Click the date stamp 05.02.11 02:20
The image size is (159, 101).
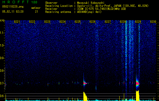point(13,12)
